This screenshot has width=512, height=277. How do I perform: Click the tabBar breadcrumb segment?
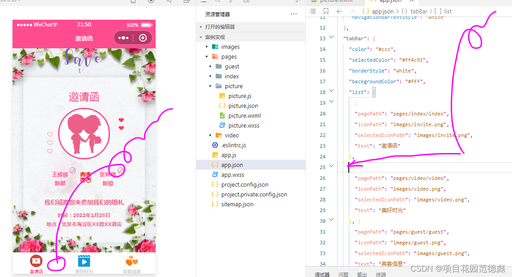click(x=419, y=12)
